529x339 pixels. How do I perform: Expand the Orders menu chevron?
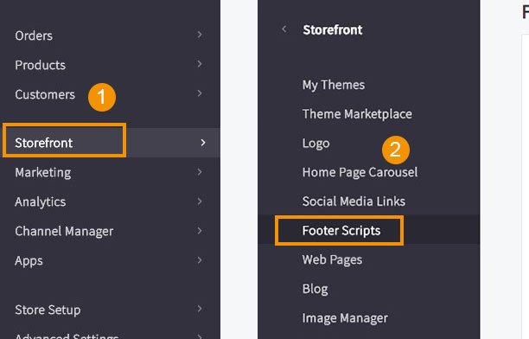coord(200,35)
